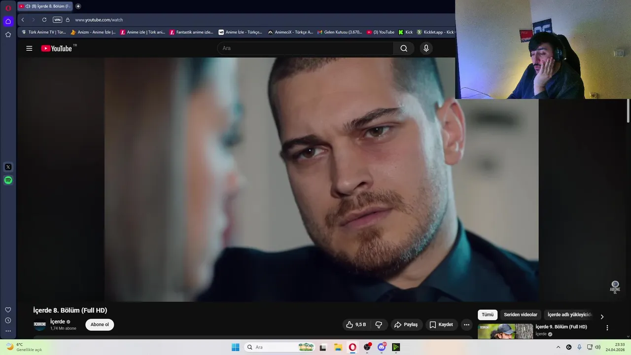
Task: Open Opera from the taskbar
Action: pyautogui.click(x=352, y=347)
